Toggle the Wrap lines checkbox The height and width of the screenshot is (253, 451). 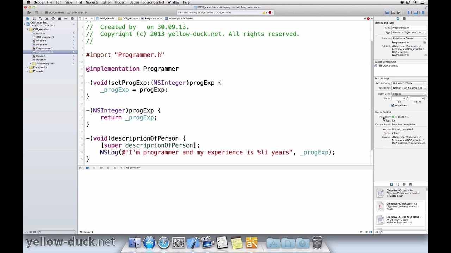coord(393,105)
